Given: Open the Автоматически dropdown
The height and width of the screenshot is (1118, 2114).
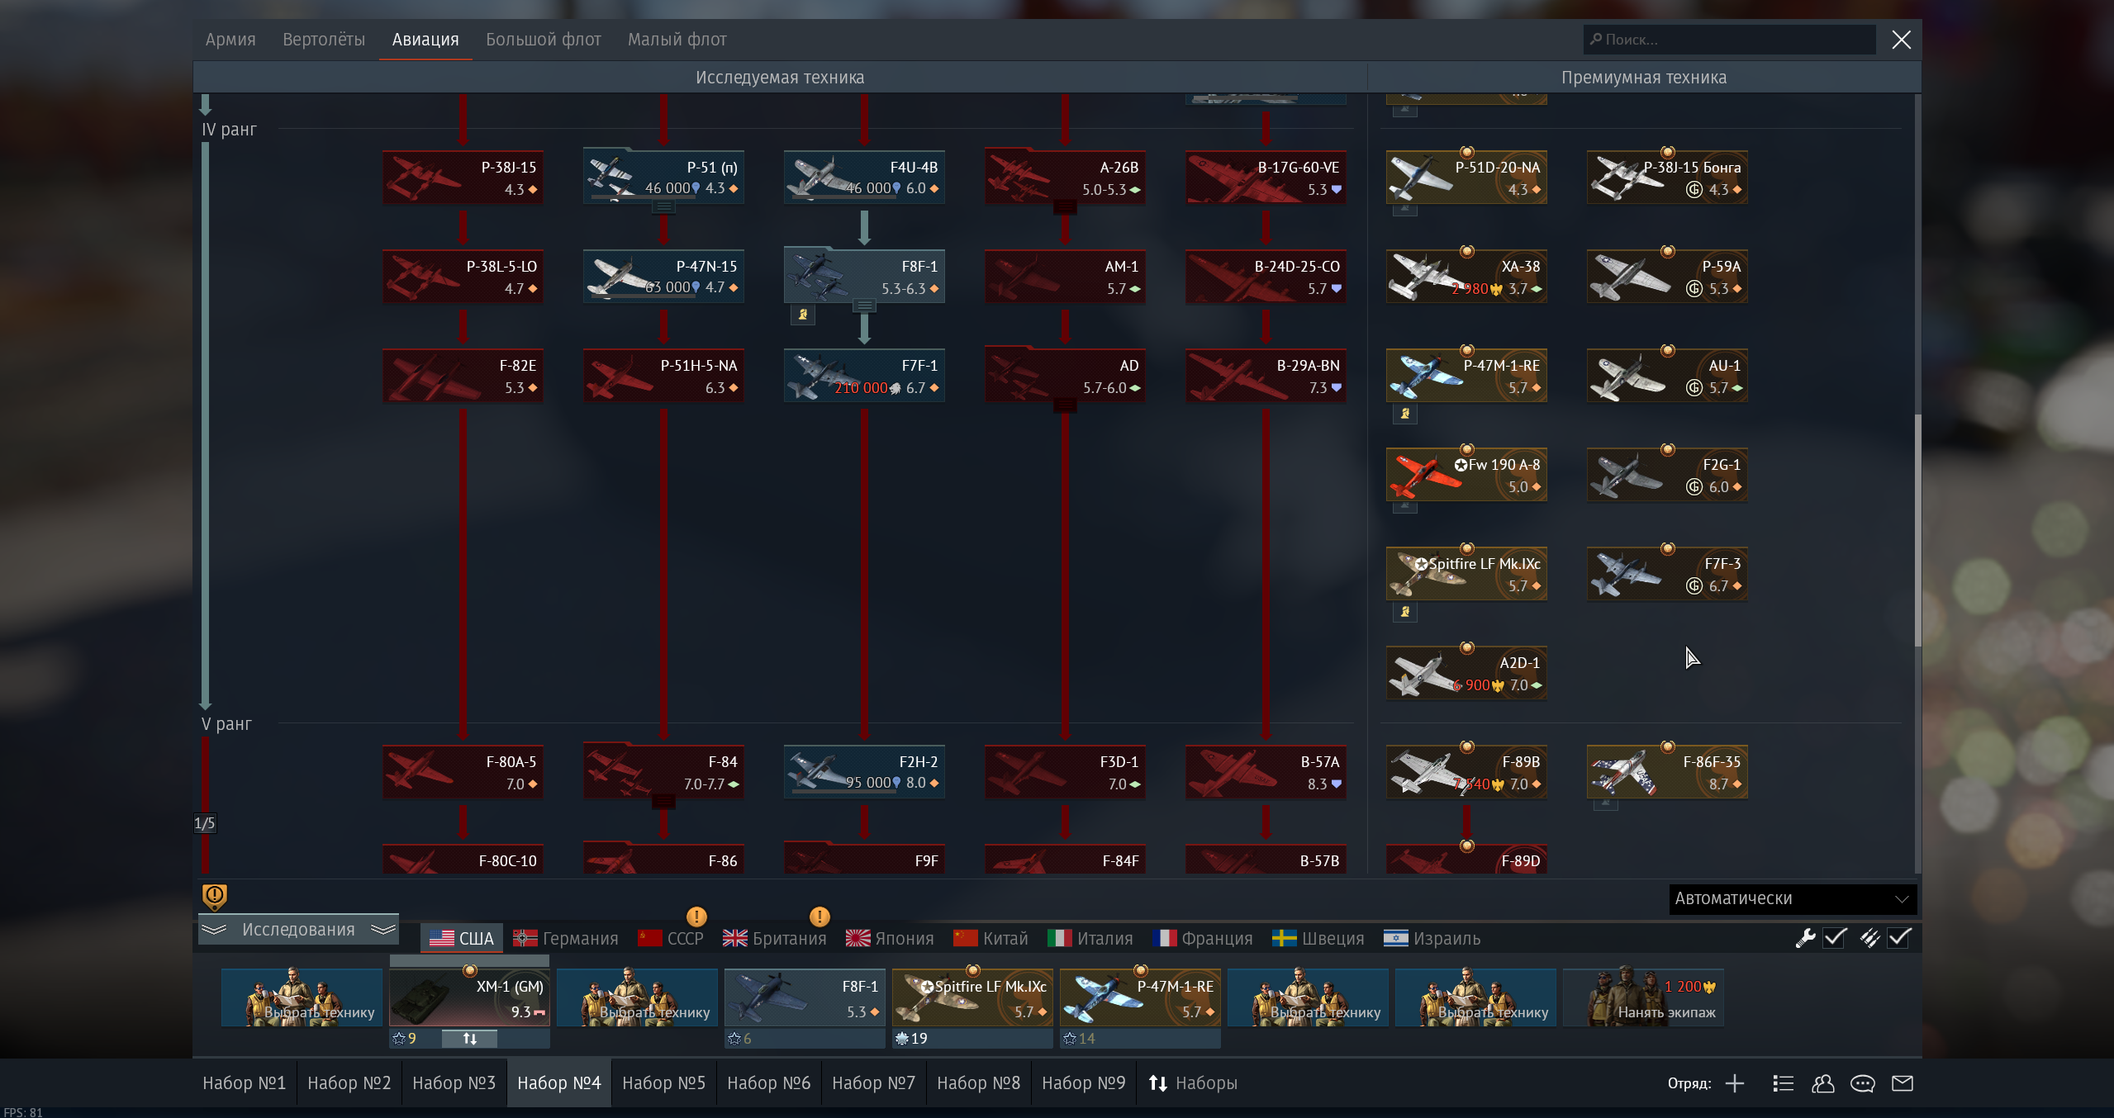Looking at the screenshot, I should (1793, 898).
